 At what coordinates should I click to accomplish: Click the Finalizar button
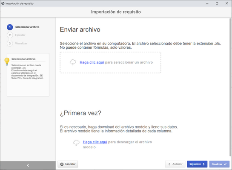(x=219, y=164)
